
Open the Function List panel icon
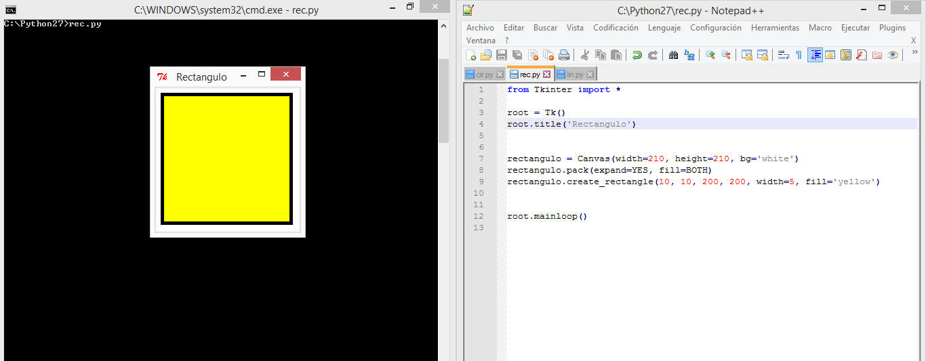(x=862, y=56)
